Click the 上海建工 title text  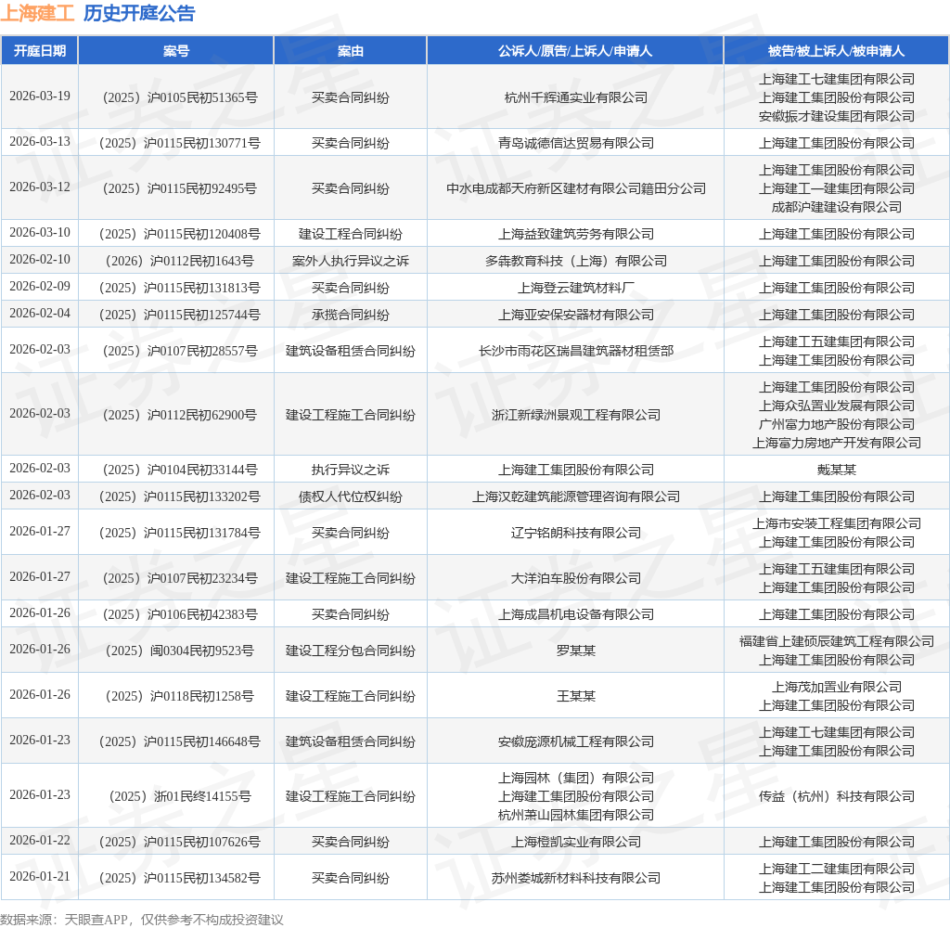point(37,13)
